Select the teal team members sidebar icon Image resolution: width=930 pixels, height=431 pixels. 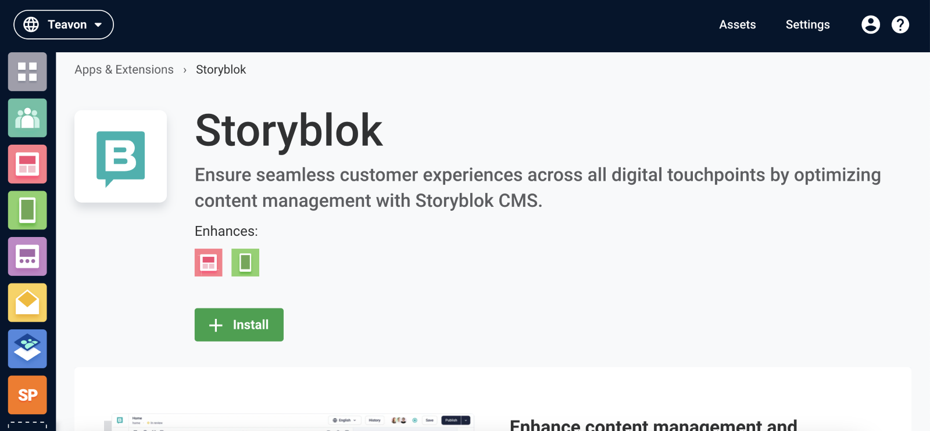pyautogui.click(x=27, y=117)
